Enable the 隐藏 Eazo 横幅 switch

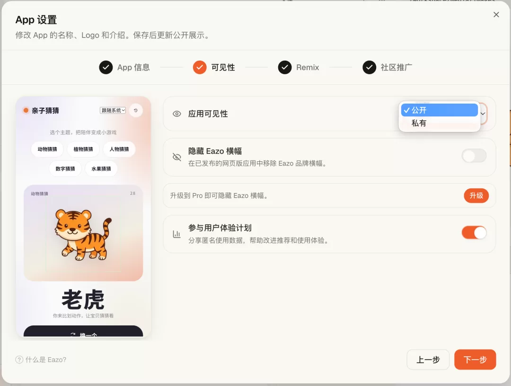[474, 156]
